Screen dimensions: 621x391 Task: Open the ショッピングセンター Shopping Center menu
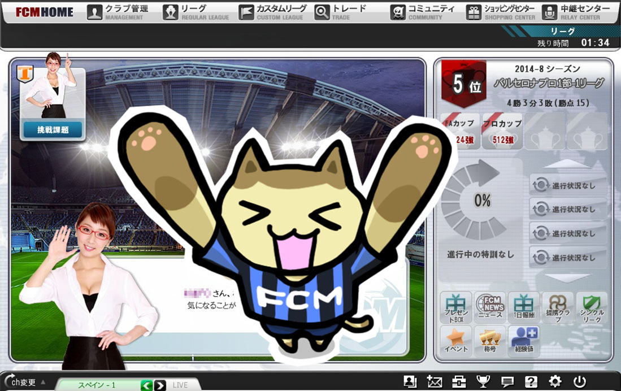click(501, 12)
